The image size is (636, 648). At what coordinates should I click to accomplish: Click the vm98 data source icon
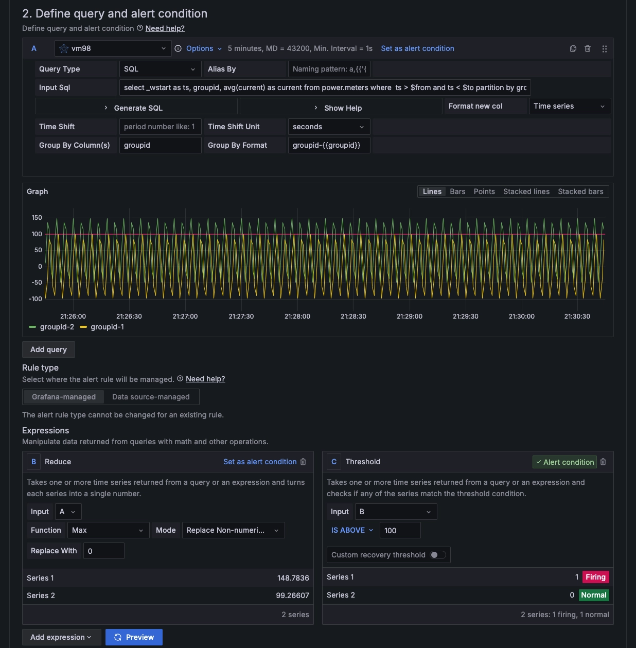64,48
